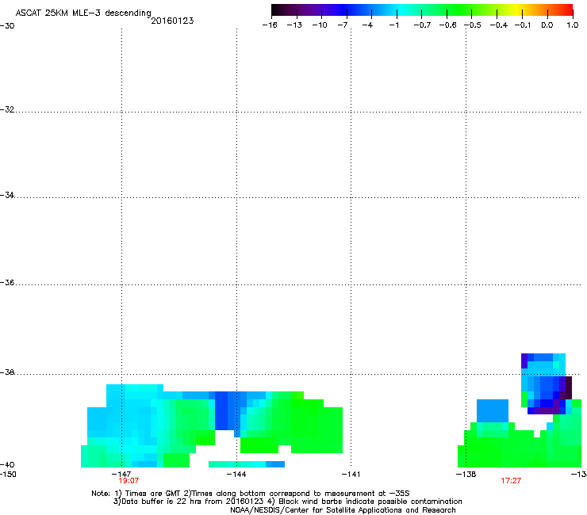This screenshot has width=587, height=515.
Task: Click the -40 latitude axis label
Action: [7, 464]
